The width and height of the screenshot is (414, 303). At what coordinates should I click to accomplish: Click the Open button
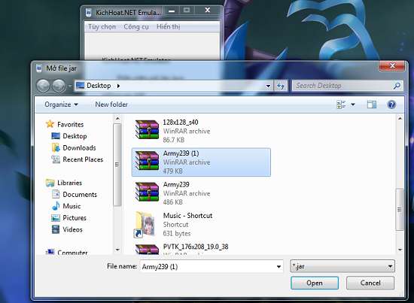tap(315, 283)
